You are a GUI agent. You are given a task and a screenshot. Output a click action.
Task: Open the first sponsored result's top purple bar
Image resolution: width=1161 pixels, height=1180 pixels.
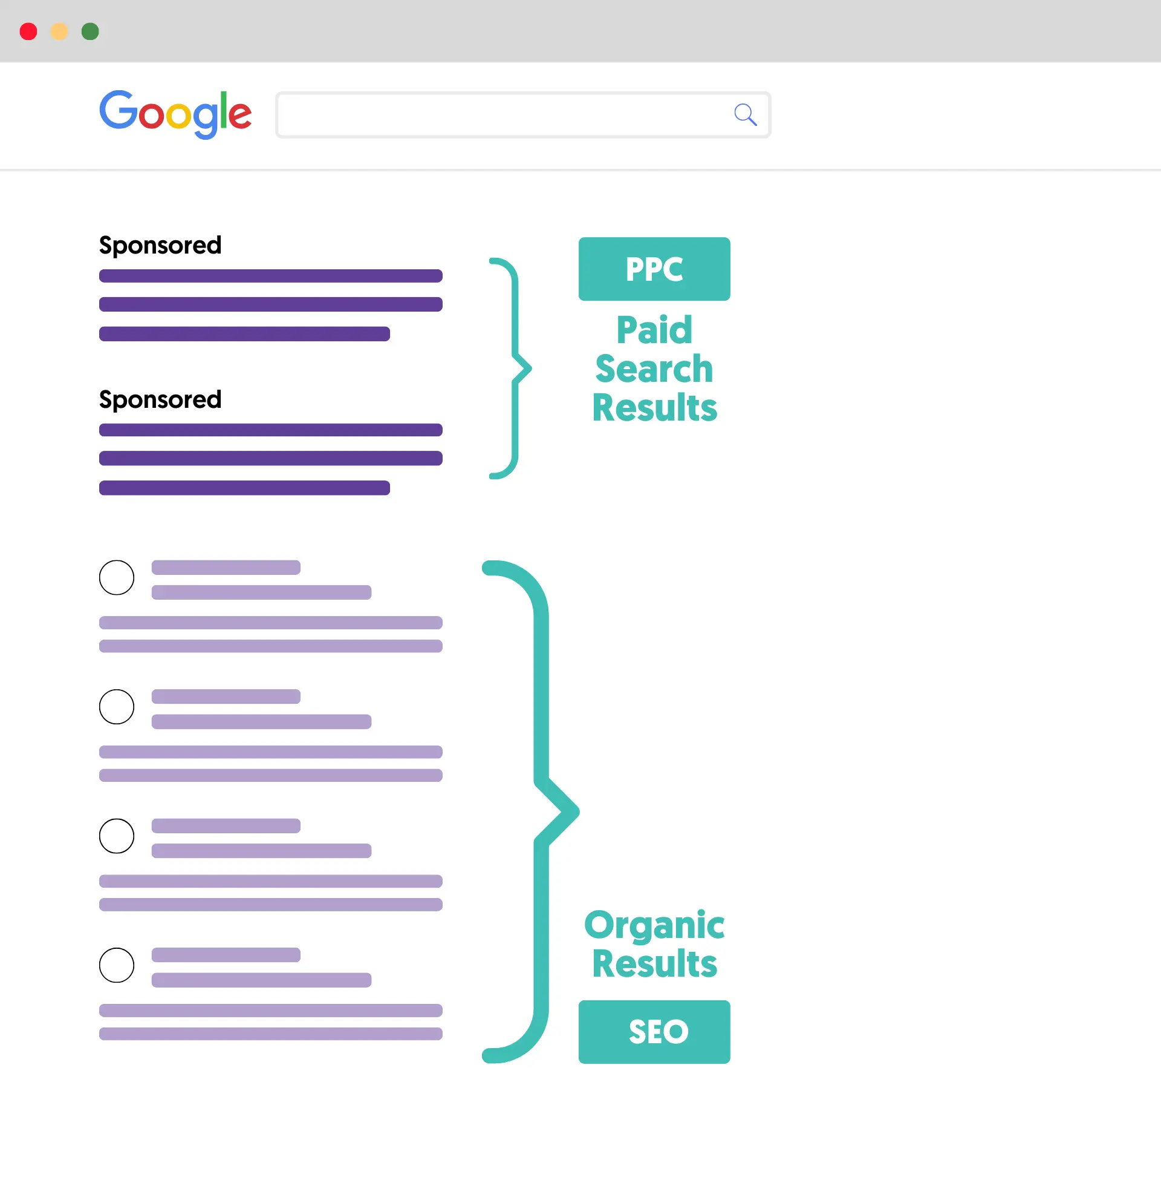click(271, 276)
